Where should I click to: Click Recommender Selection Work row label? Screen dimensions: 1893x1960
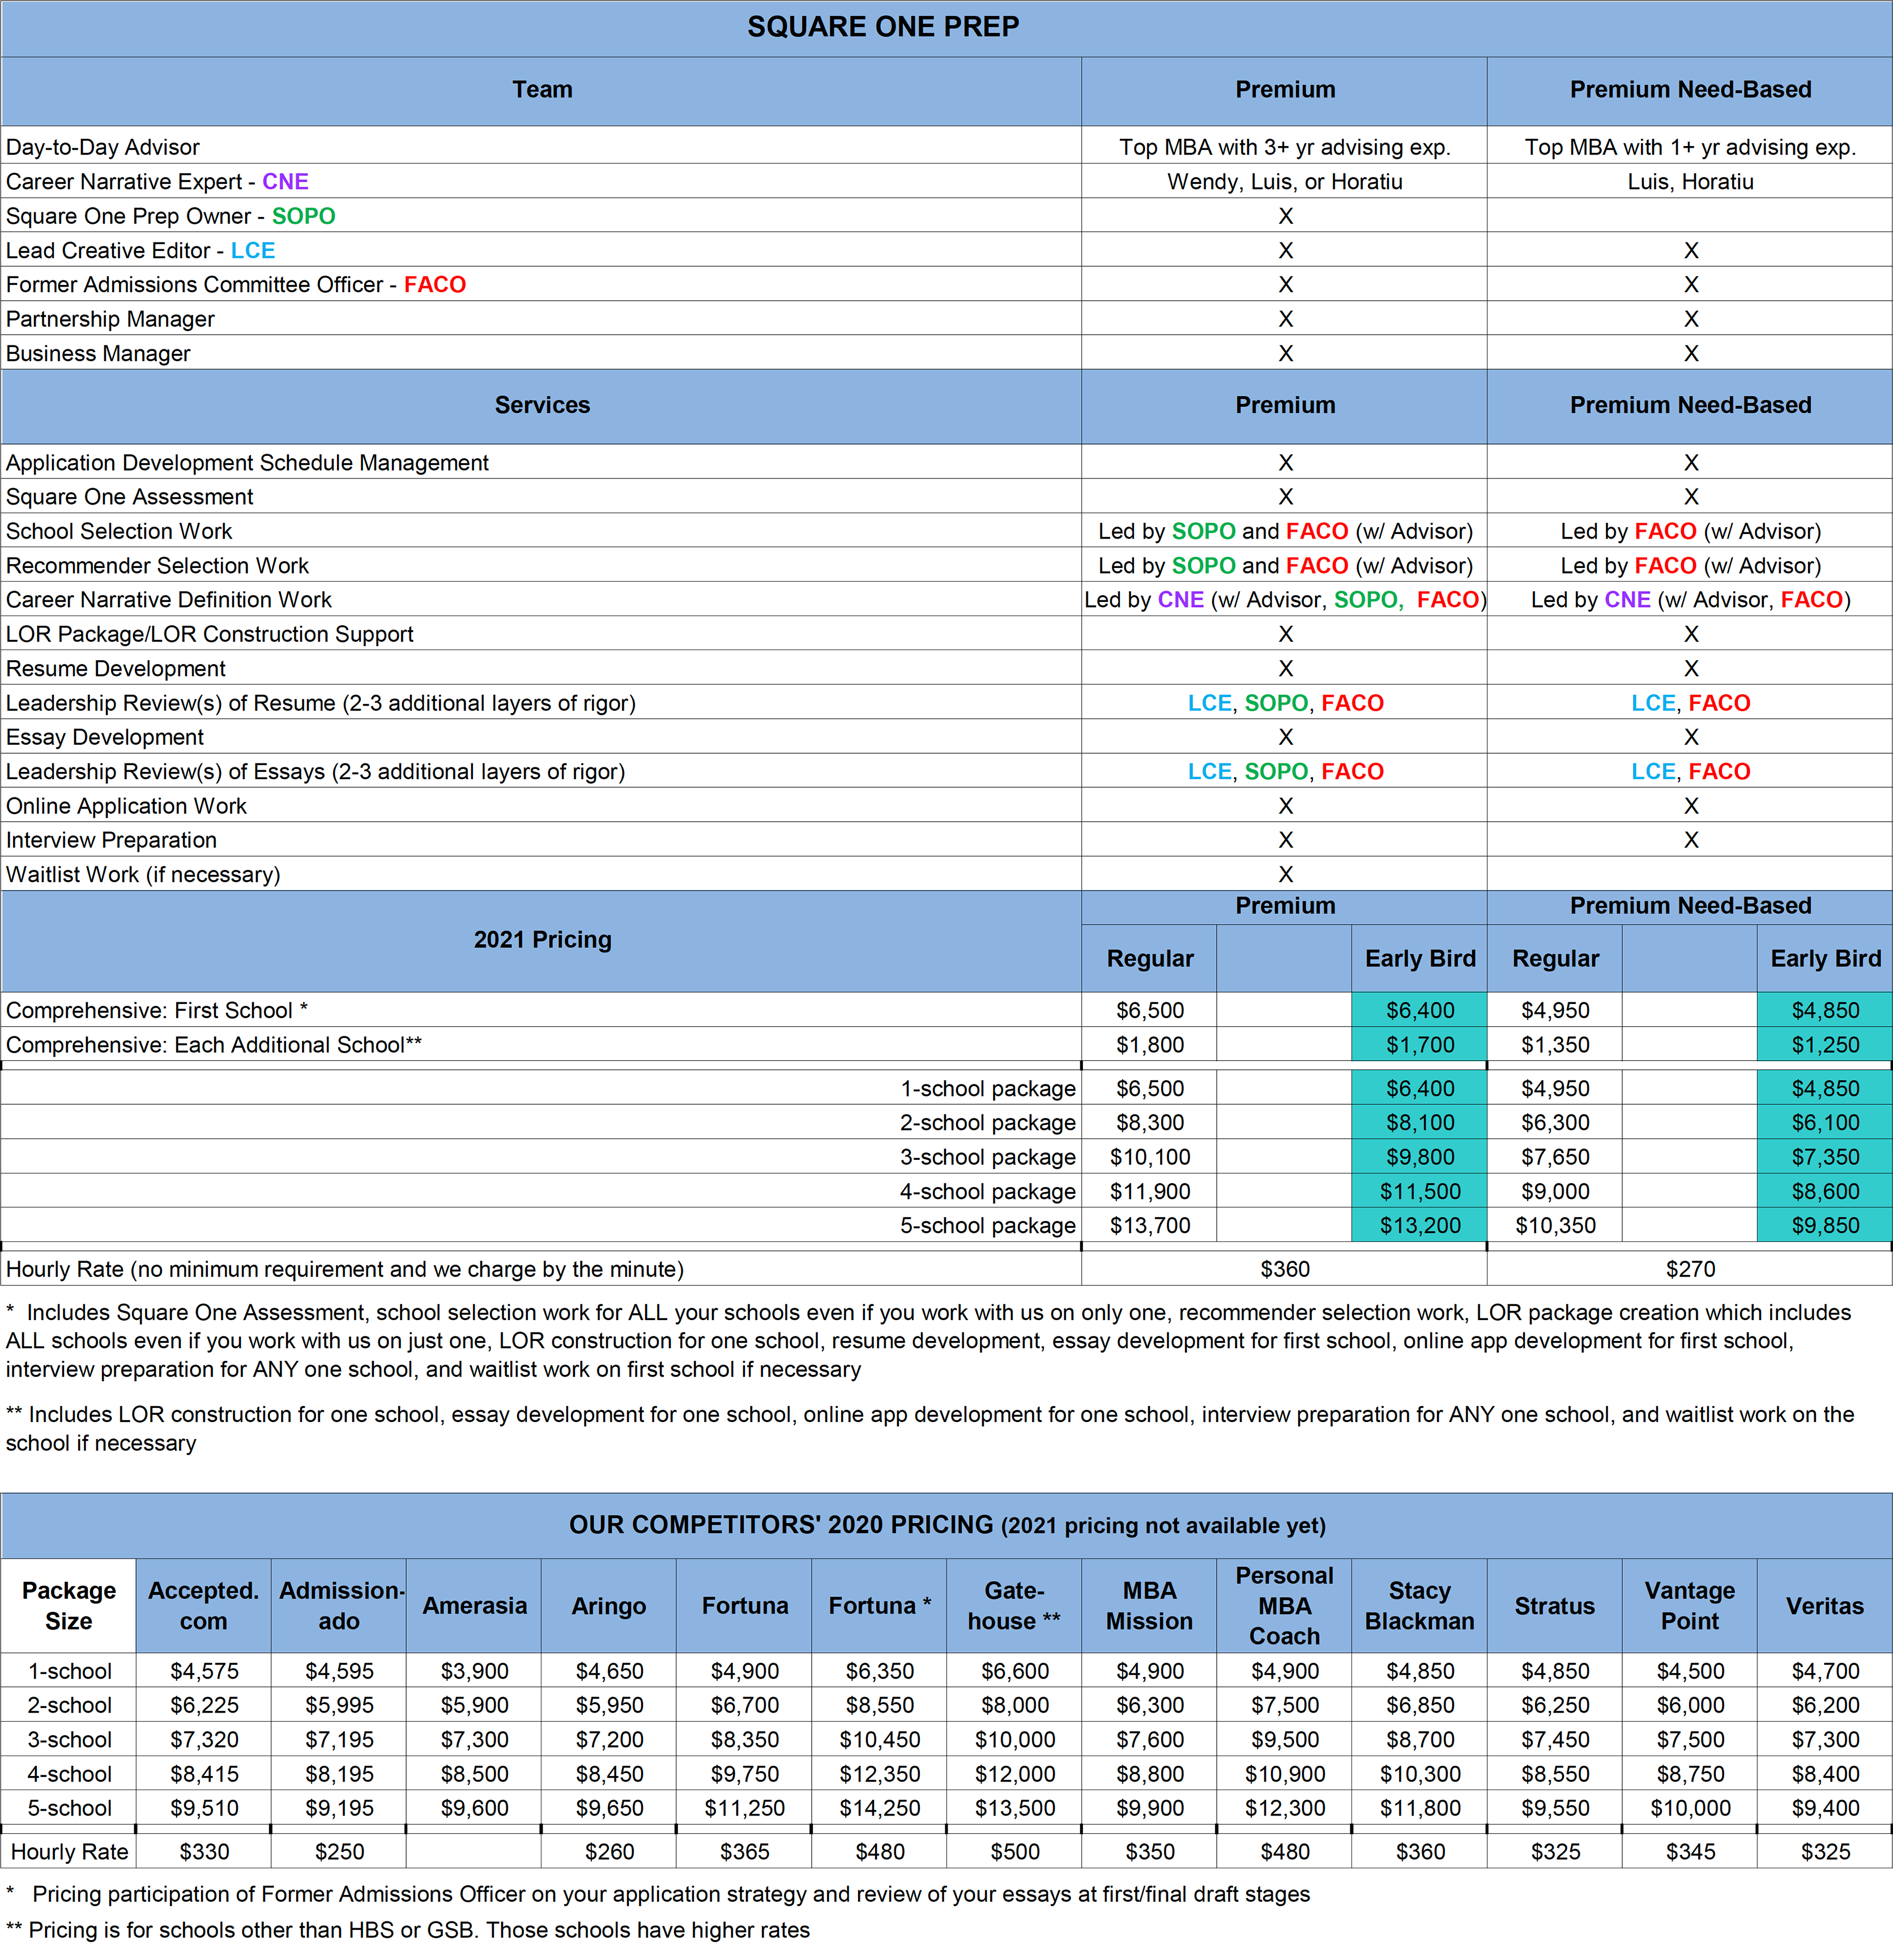157,565
